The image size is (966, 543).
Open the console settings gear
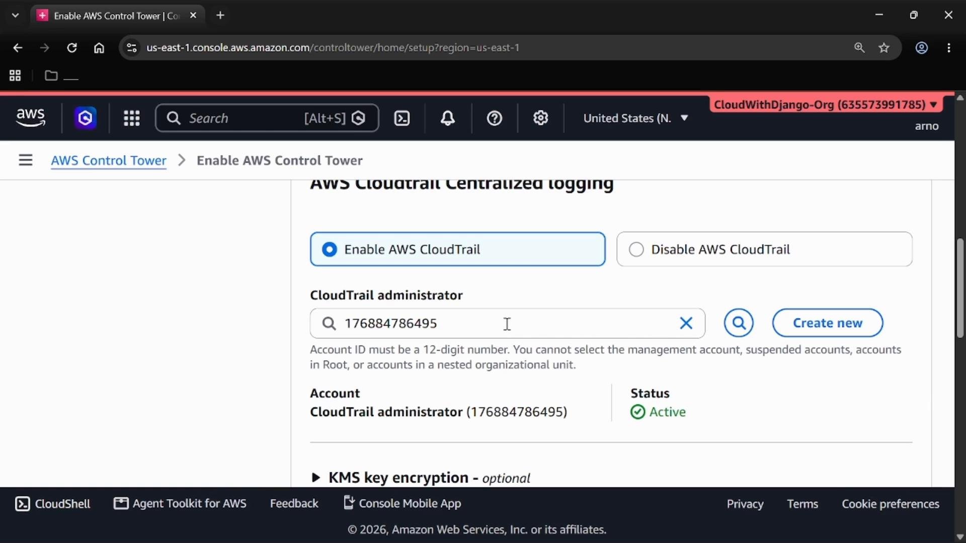tap(541, 118)
